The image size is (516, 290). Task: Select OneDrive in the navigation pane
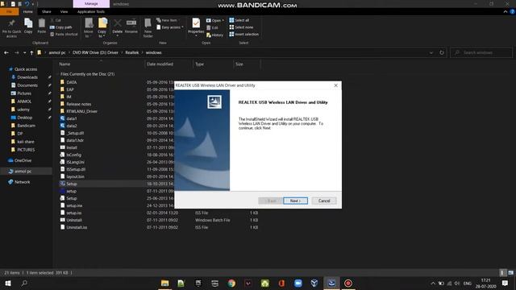(x=23, y=160)
